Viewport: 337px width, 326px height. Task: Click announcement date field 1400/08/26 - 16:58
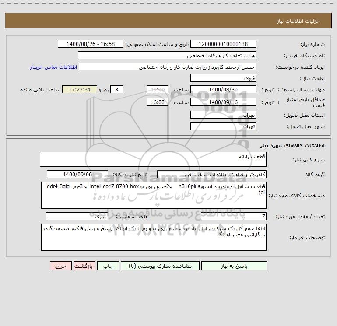[x=91, y=44]
